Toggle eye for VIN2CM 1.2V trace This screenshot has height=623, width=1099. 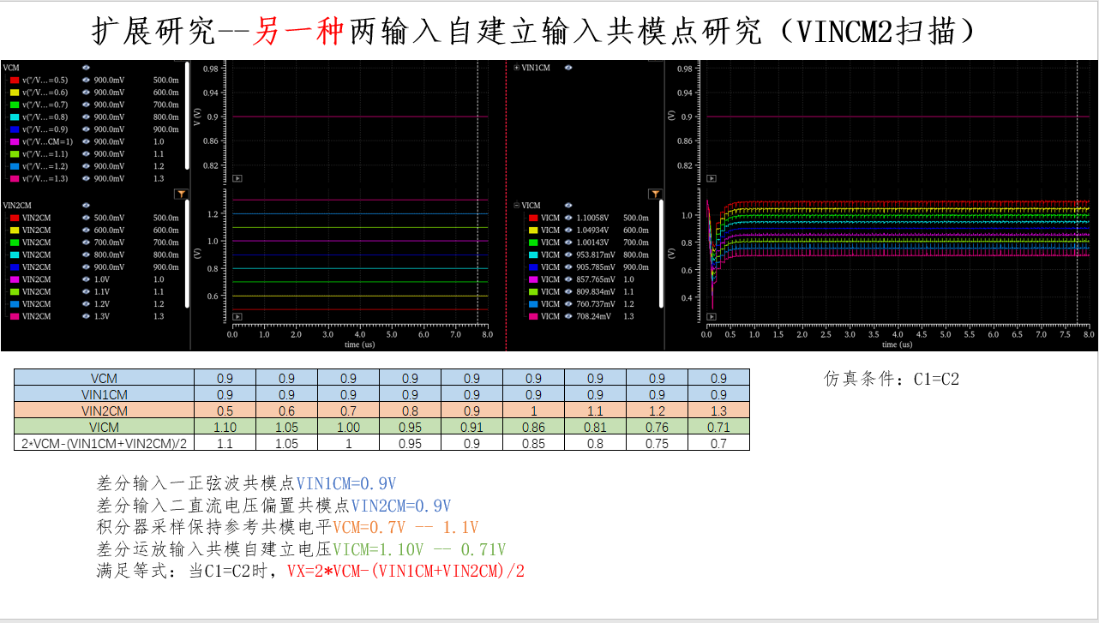[x=87, y=304]
